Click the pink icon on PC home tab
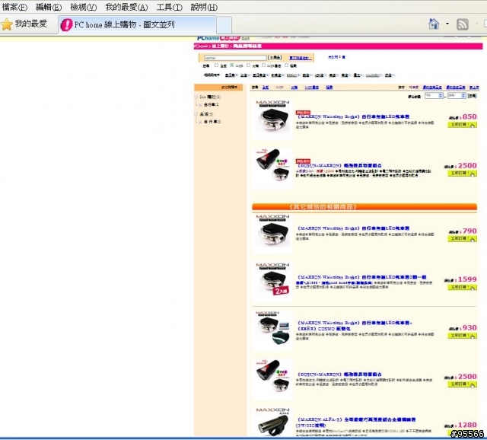 [x=66, y=24]
